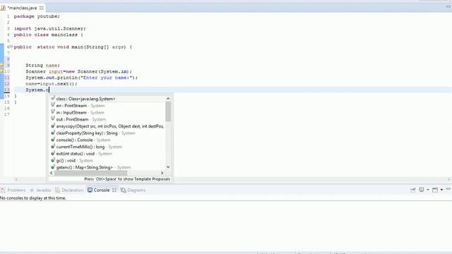Click the println "Enter your name:" line
Image resolution: width=452 pixels, height=254 pixels.
pyautogui.click(x=82, y=78)
